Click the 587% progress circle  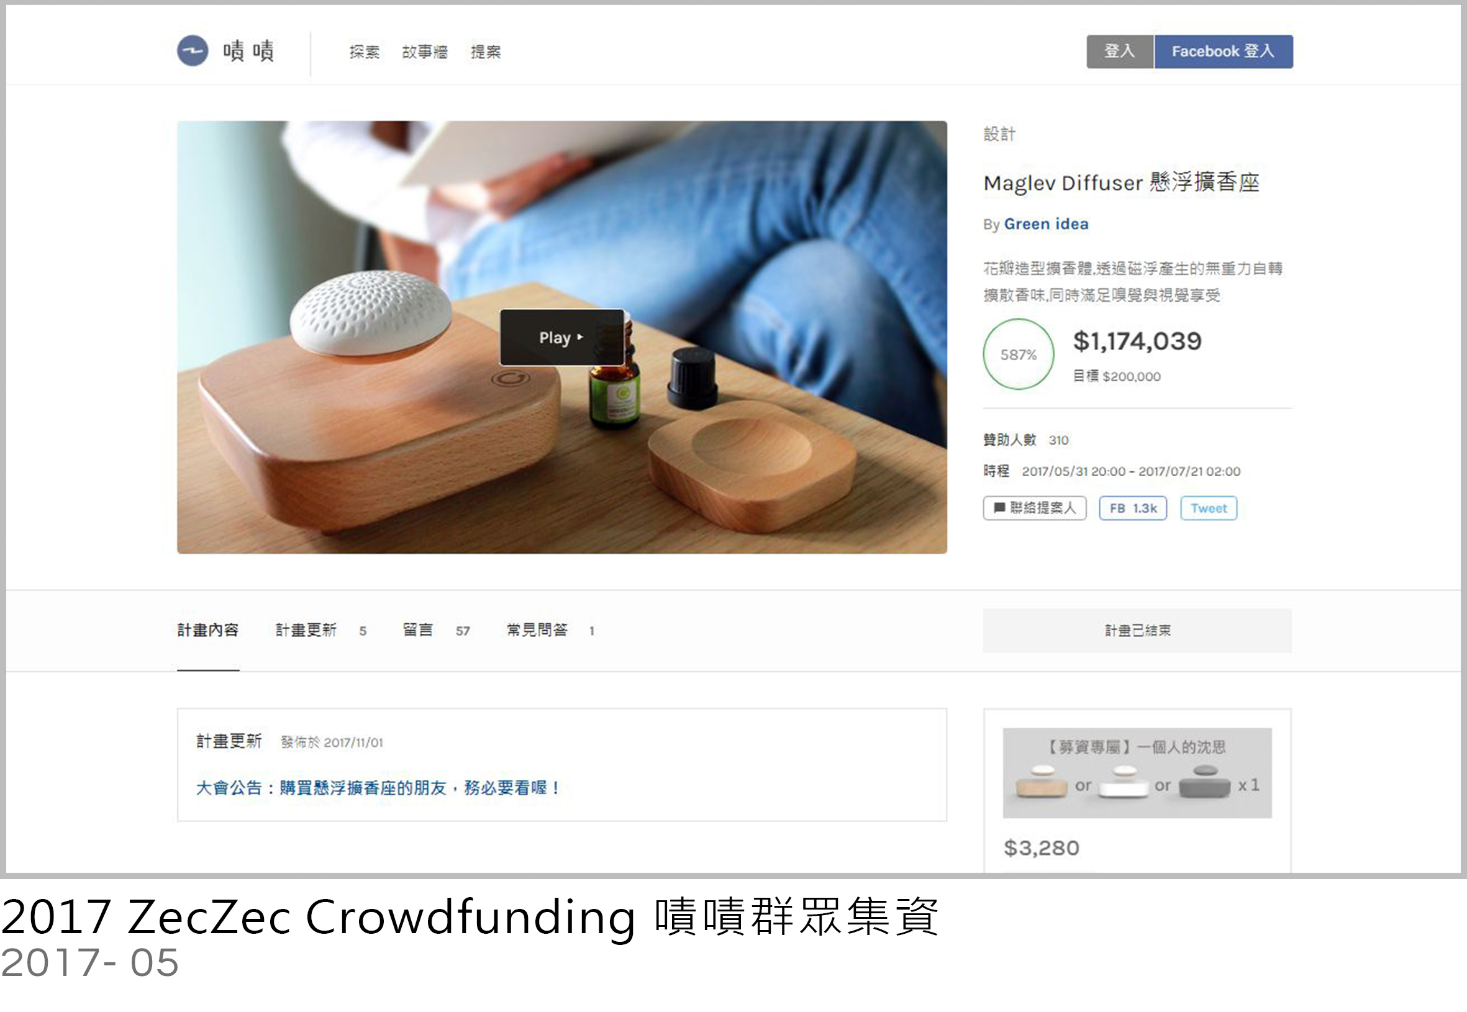tap(1018, 354)
